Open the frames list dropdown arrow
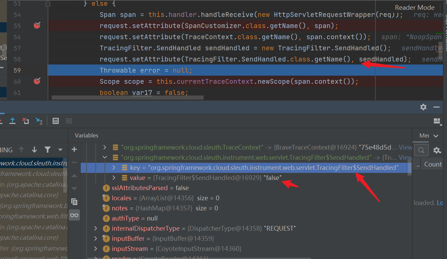This screenshot has width=447, height=259. pos(60,150)
